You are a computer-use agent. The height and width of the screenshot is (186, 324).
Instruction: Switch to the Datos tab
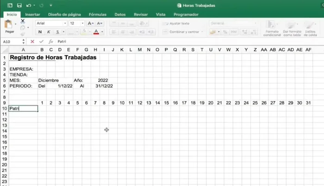[120, 14]
